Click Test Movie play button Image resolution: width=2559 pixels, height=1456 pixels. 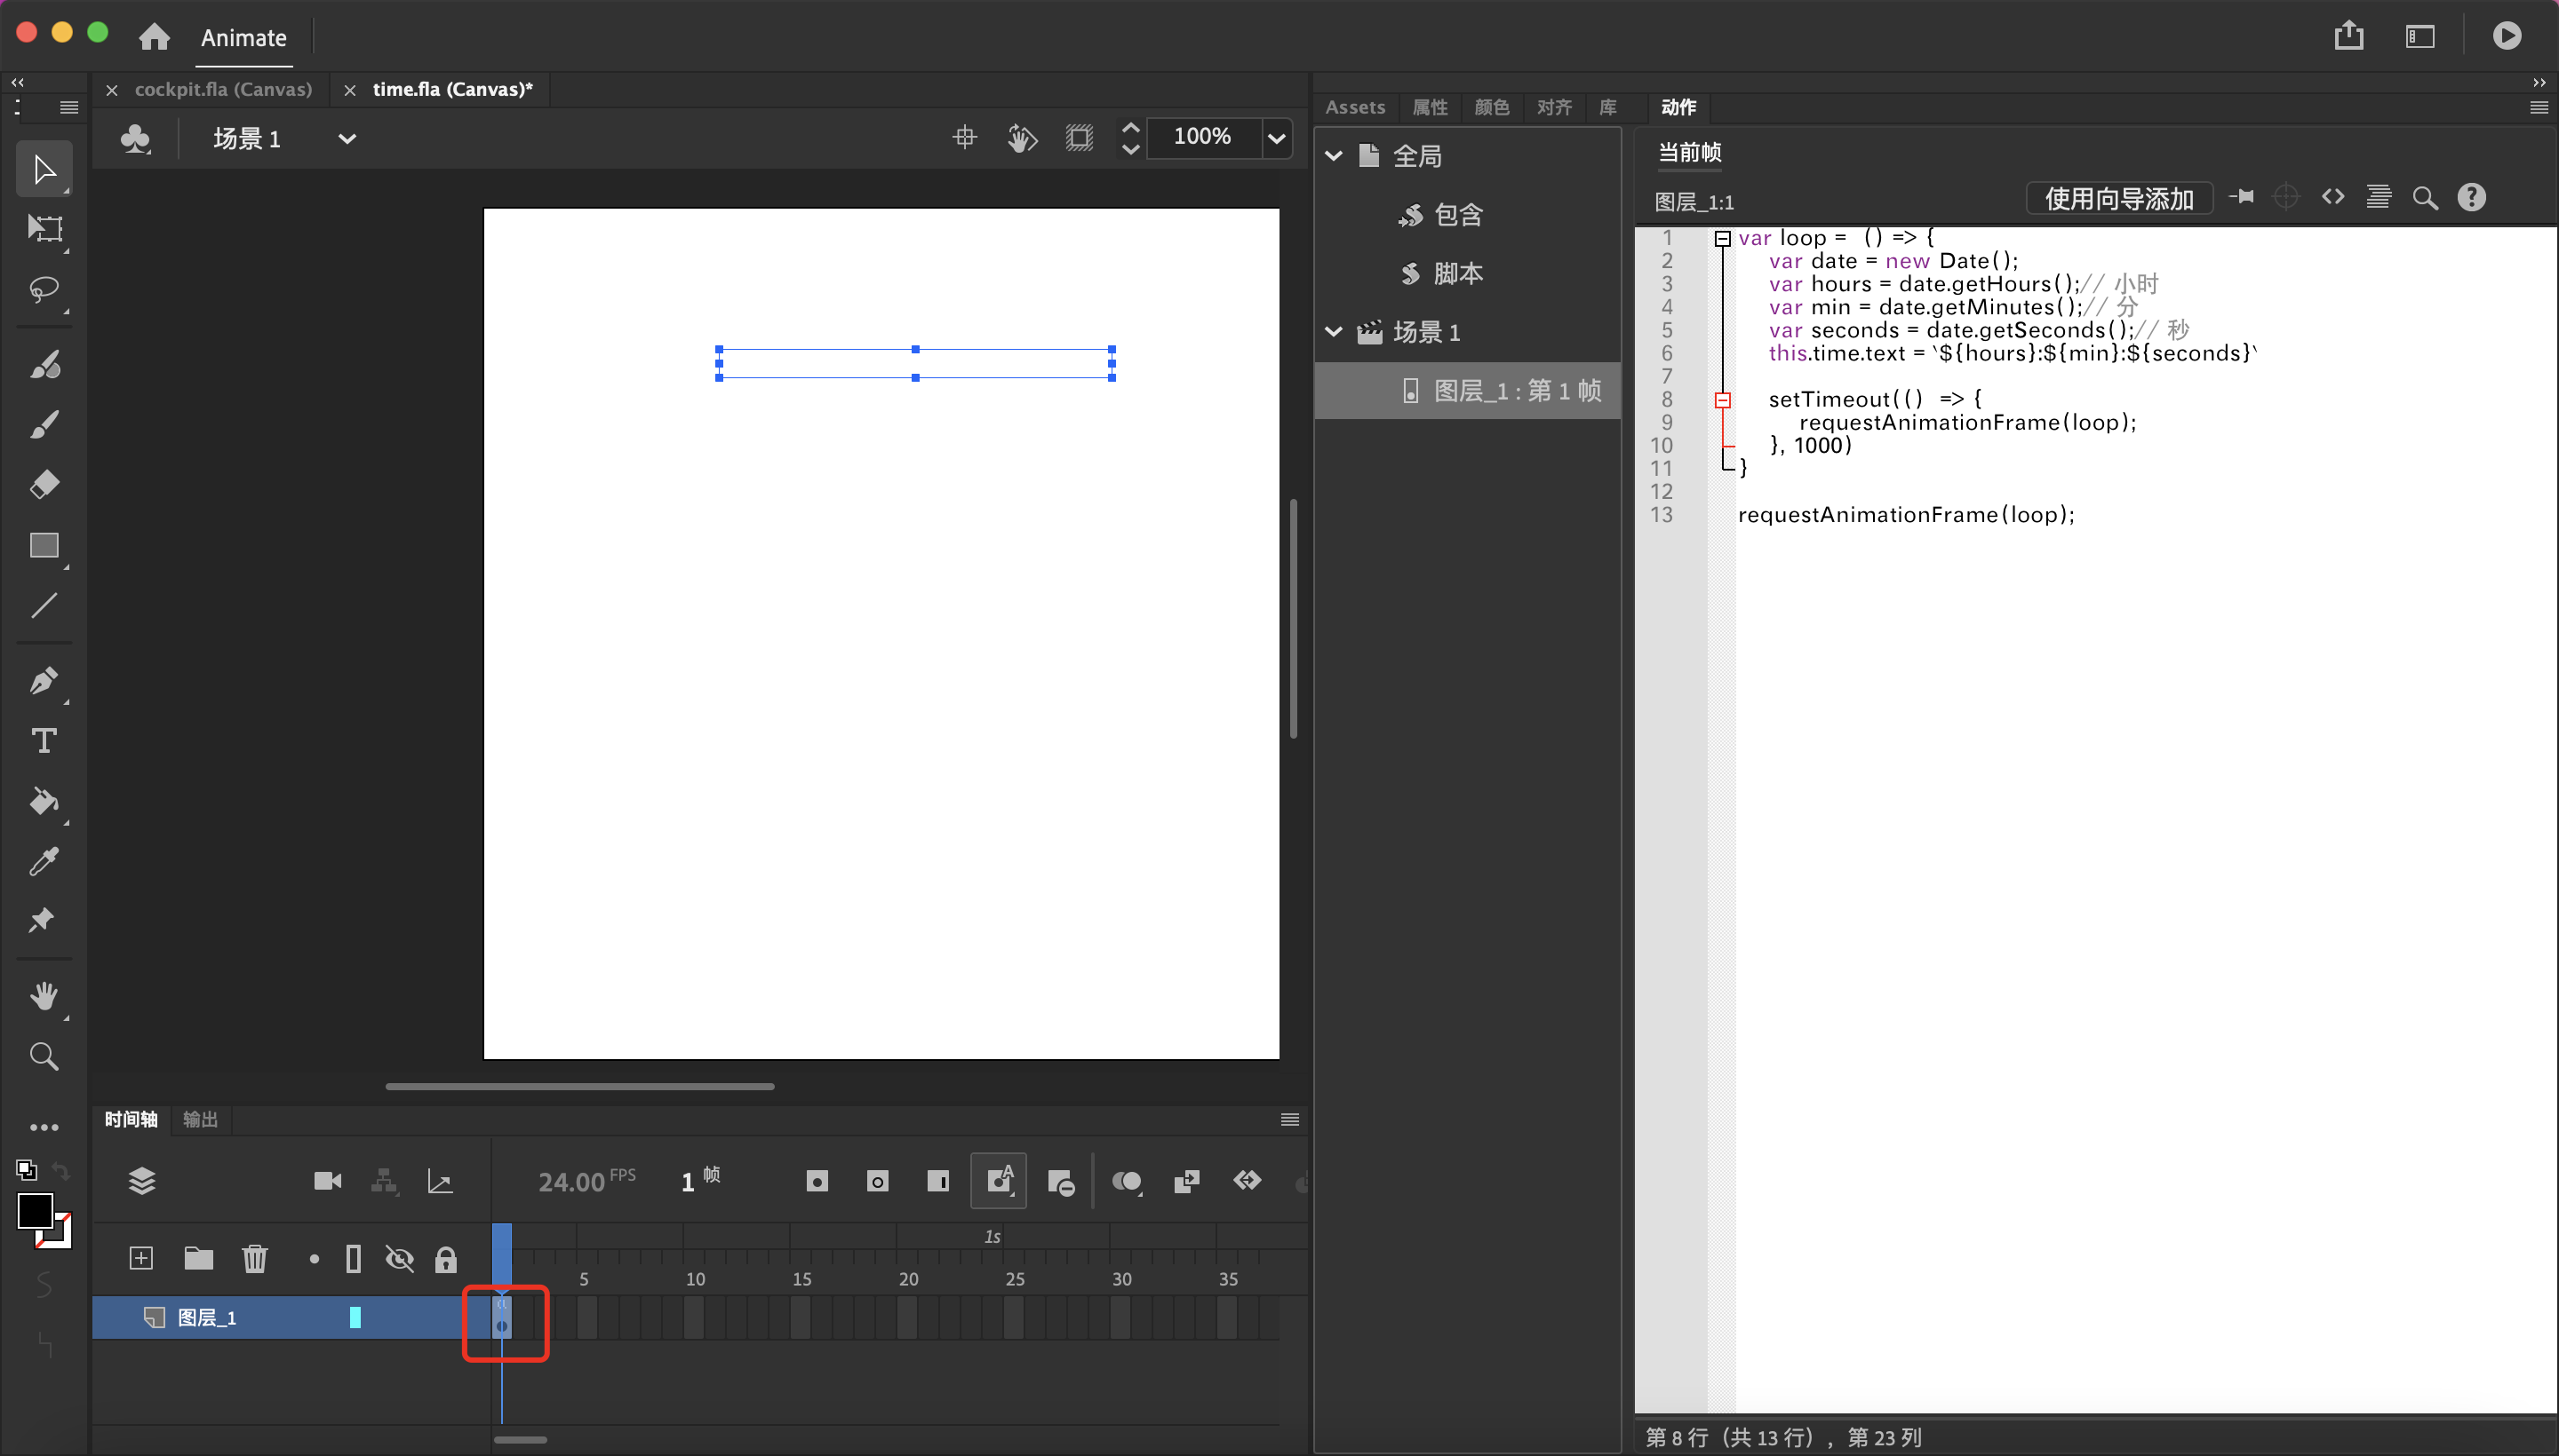2506,36
